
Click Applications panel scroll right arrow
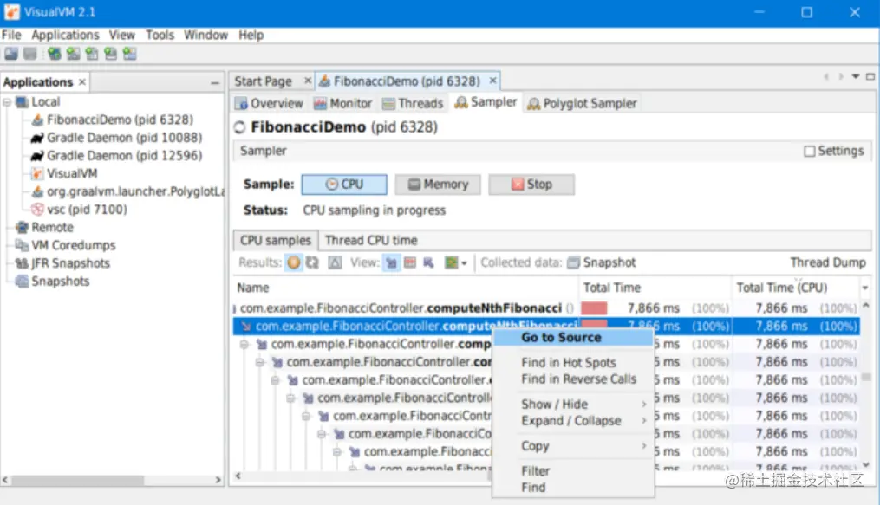pos(218,481)
